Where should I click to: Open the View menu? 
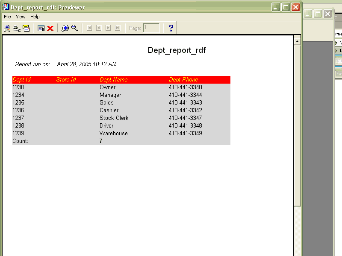tap(21, 17)
